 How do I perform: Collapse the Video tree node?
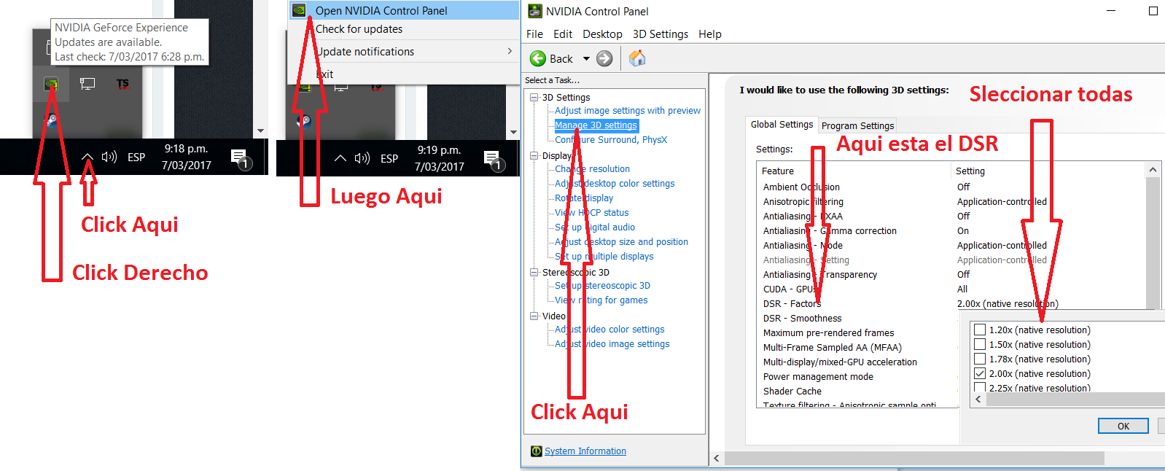click(x=534, y=316)
